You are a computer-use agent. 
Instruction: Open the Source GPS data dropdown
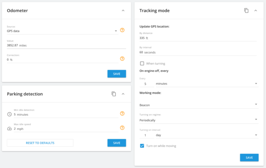pos(63,31)
